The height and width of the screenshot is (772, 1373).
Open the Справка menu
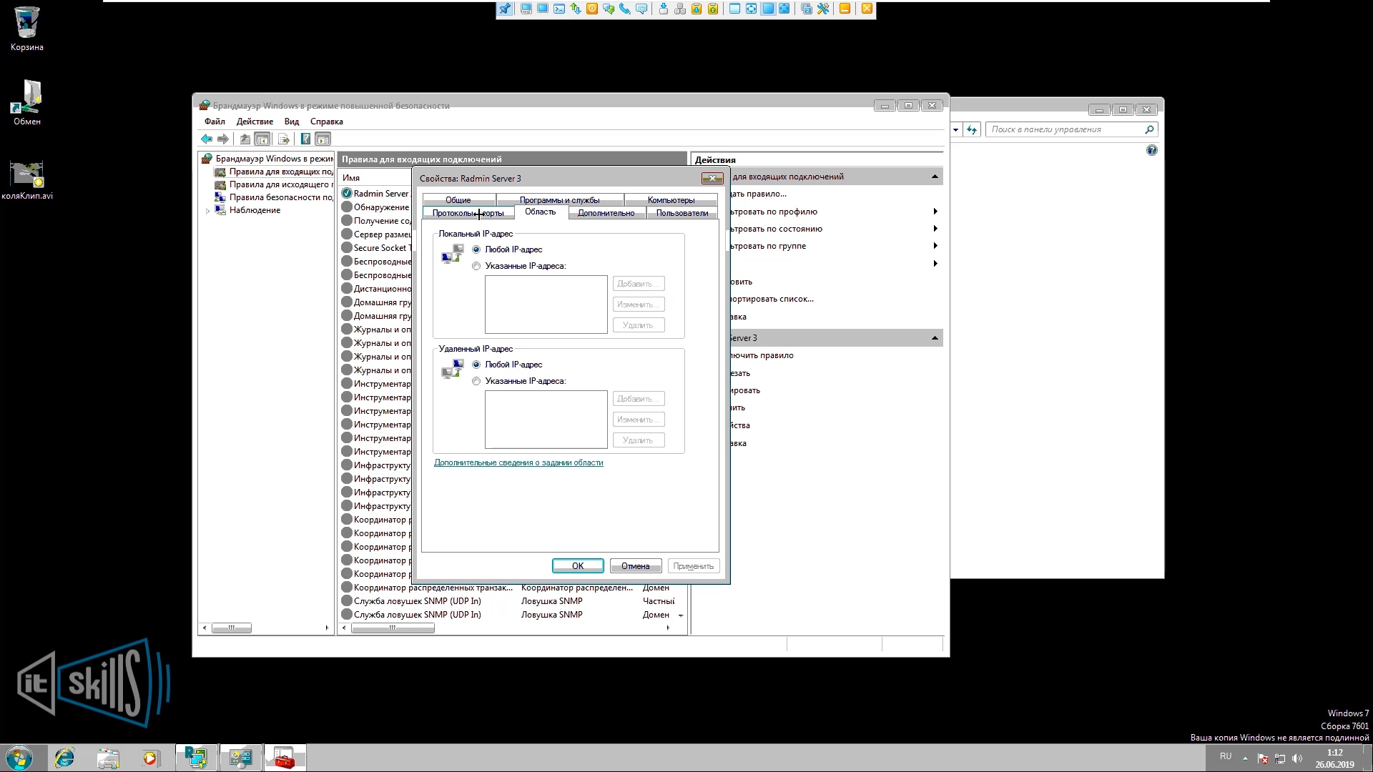327,122
